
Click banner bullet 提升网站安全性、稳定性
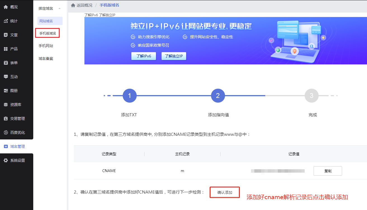coord(211,37)
